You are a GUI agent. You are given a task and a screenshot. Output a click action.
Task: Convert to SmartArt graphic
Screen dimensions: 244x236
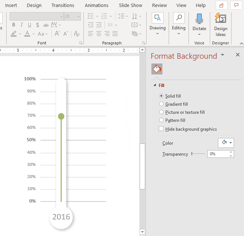point(136,33)
